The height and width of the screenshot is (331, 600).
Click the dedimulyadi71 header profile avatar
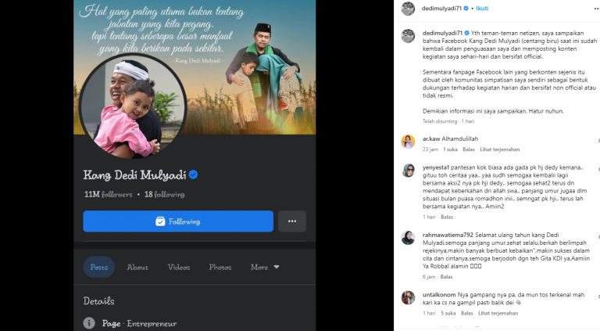pyautogui.click(x=408, y=8)
